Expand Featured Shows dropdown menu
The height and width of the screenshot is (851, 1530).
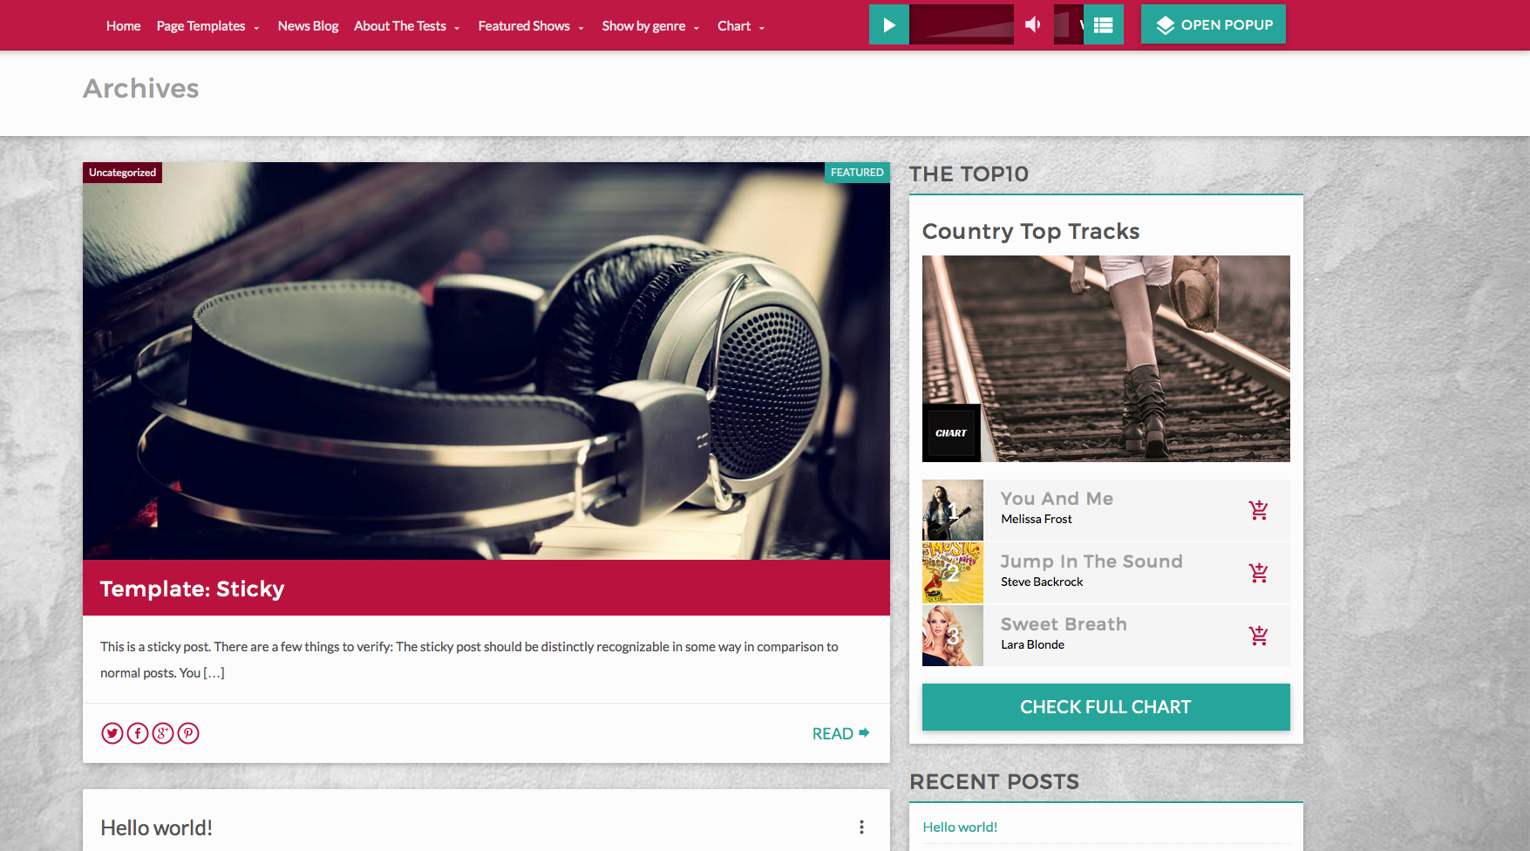pos(530,26)
